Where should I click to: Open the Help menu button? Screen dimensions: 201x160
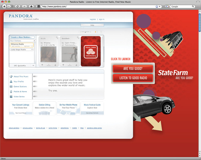click(92, 25)
